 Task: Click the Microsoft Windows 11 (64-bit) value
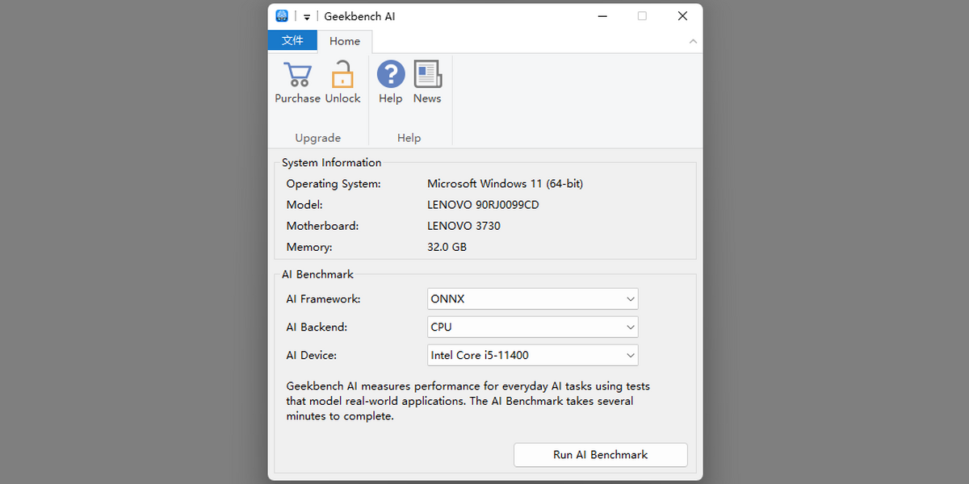tap(505, 184)
